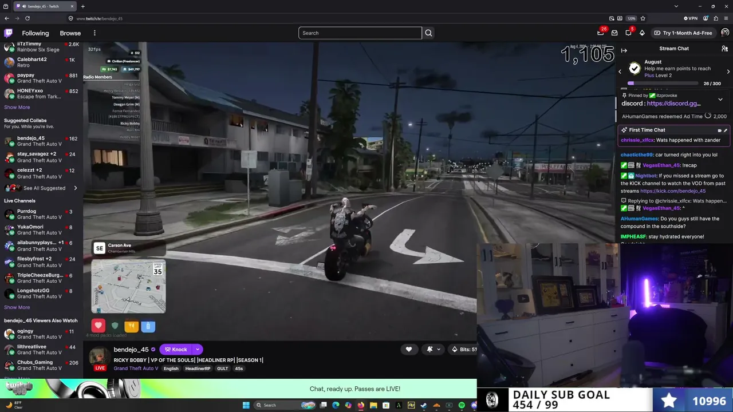This screenshot has height=412, width=733.
Task: Open the discord link in pinned message
Action: [673, 104]
